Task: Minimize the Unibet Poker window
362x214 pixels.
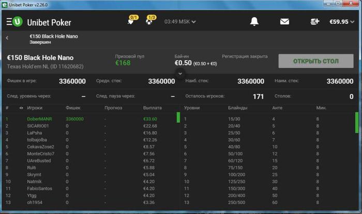Action: [328, 4]
